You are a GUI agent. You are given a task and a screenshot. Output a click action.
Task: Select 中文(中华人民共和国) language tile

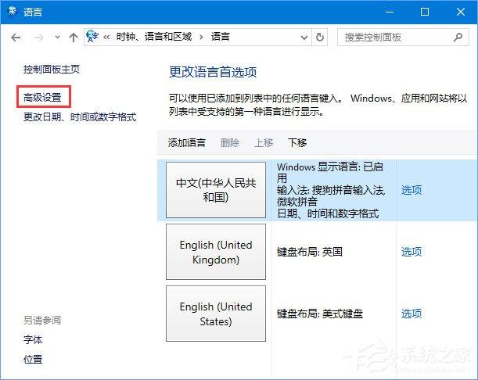[216, 190]
